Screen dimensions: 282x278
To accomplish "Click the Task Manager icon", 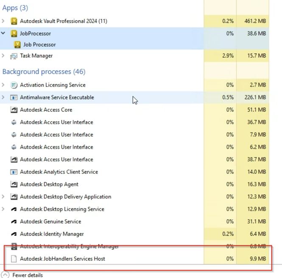I will click(14, 56).
